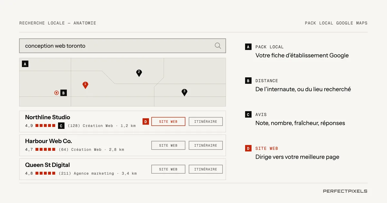The image size is (387, 203).
Task: Click 'Votre fiche d'établissement Google' legend text
Action: (302, 55)
